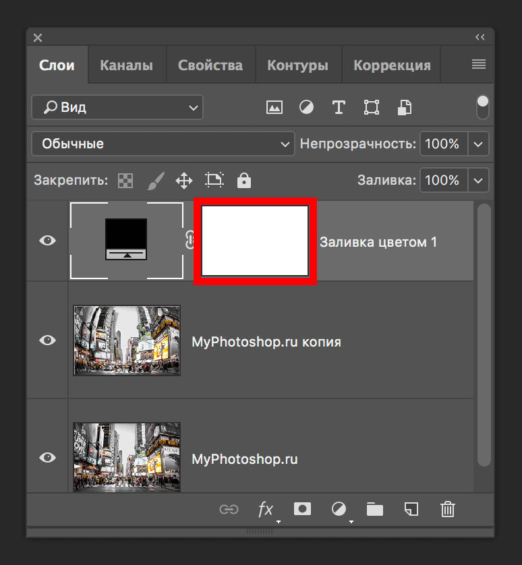Select the white layer mask thumbnail
Viewport: 522px width, 565px height.
click(255, 241)
